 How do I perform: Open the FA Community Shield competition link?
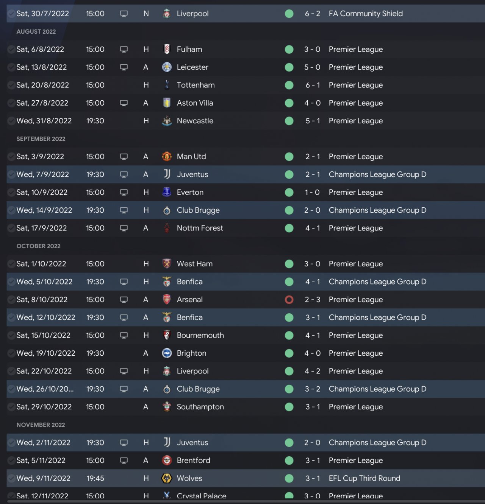tap(365, 14)
